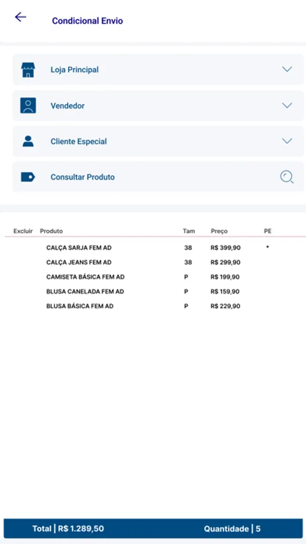Select the CALÇA SARJA FEM AD row
The width and height of the screenshot is (306, 544).
click(x=155, y=248)
